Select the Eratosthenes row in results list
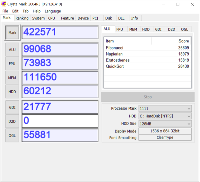The height and width of the screenshot is (182, 200). point(148,60)
